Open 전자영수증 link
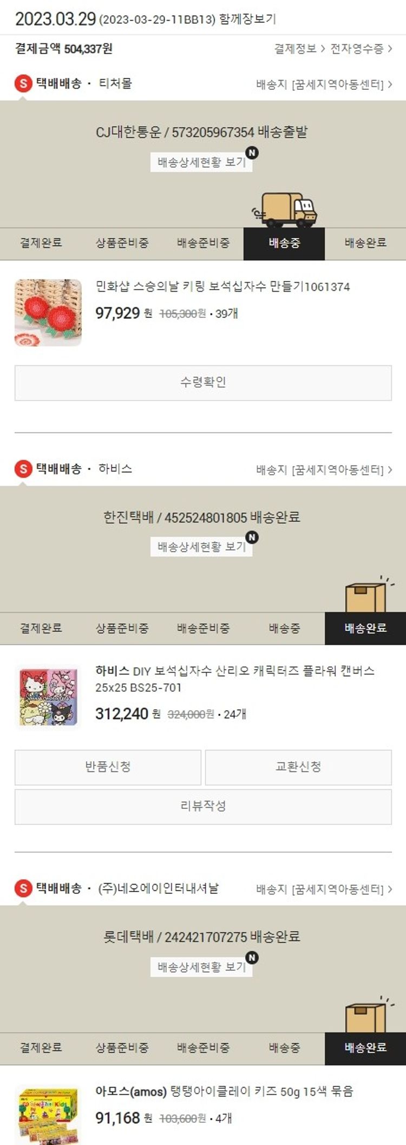Viewport: 406px width, 1145px height. pyautogui.click(x=361, y=49)
